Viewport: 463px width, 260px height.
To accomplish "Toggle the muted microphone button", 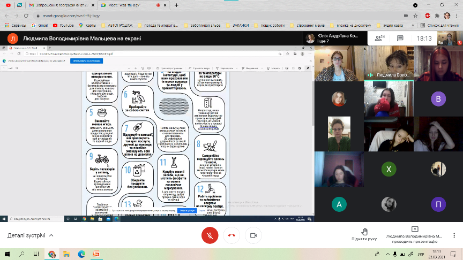I will point(210,235).
